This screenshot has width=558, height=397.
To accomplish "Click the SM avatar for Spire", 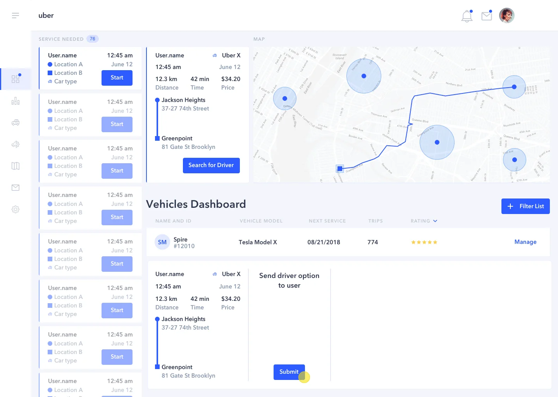I will [x=162, y=242].
